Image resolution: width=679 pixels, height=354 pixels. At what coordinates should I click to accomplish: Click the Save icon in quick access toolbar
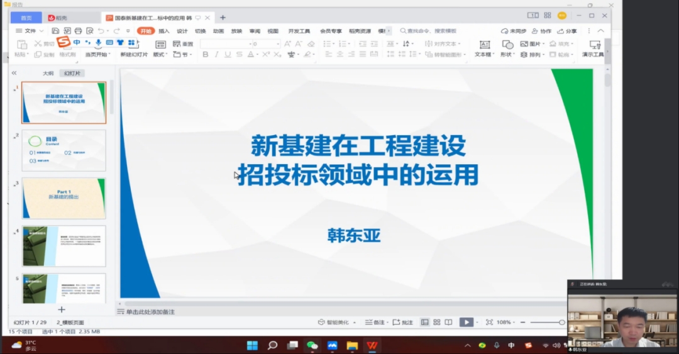pyautogui.click(x=55, y=31)
